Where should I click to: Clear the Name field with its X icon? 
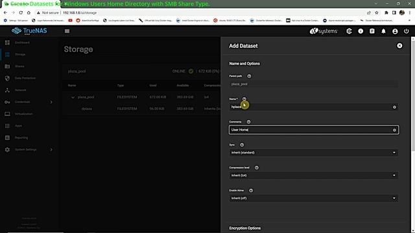pyautogui.click(x=394, y=107)
